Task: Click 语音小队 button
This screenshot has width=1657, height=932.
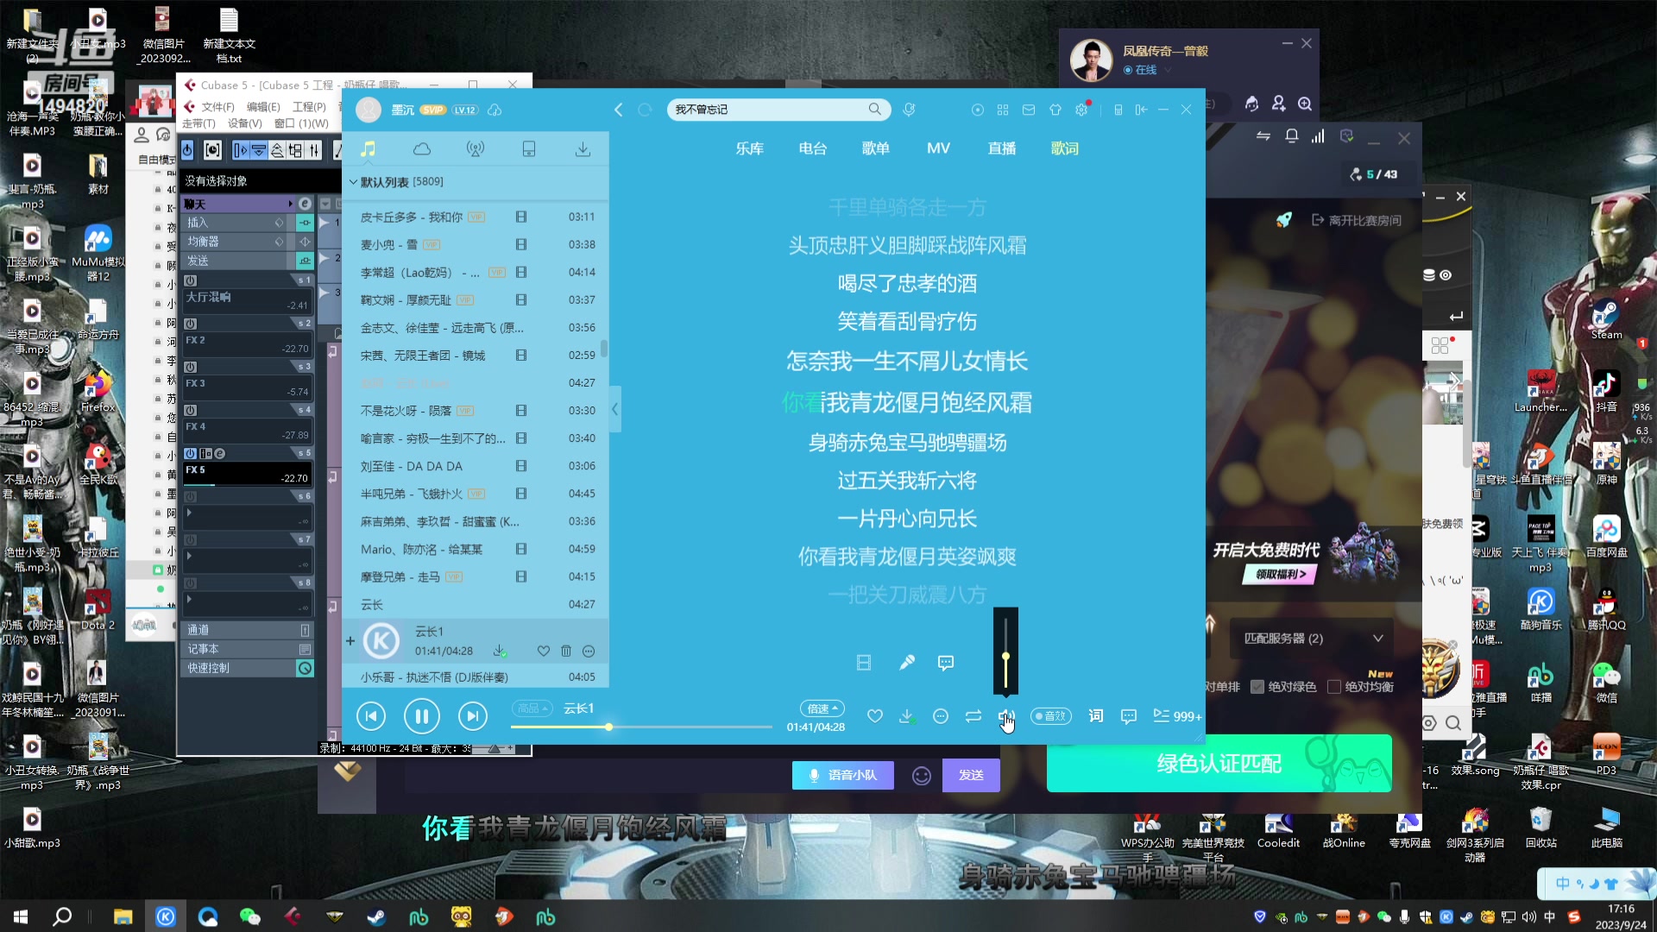Action: coord(842,775)
